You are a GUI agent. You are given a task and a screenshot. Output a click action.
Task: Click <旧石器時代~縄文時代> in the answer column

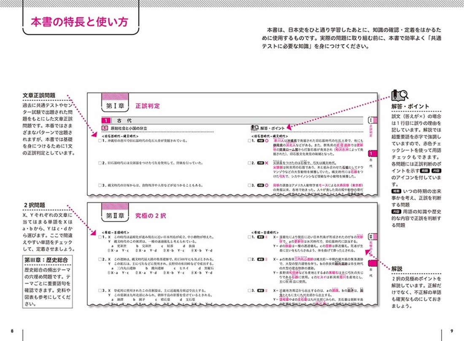coord(269,136)
